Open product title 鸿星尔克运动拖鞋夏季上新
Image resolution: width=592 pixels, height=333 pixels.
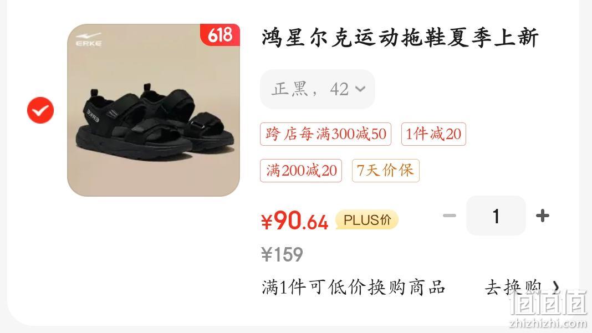pos(400,38)
